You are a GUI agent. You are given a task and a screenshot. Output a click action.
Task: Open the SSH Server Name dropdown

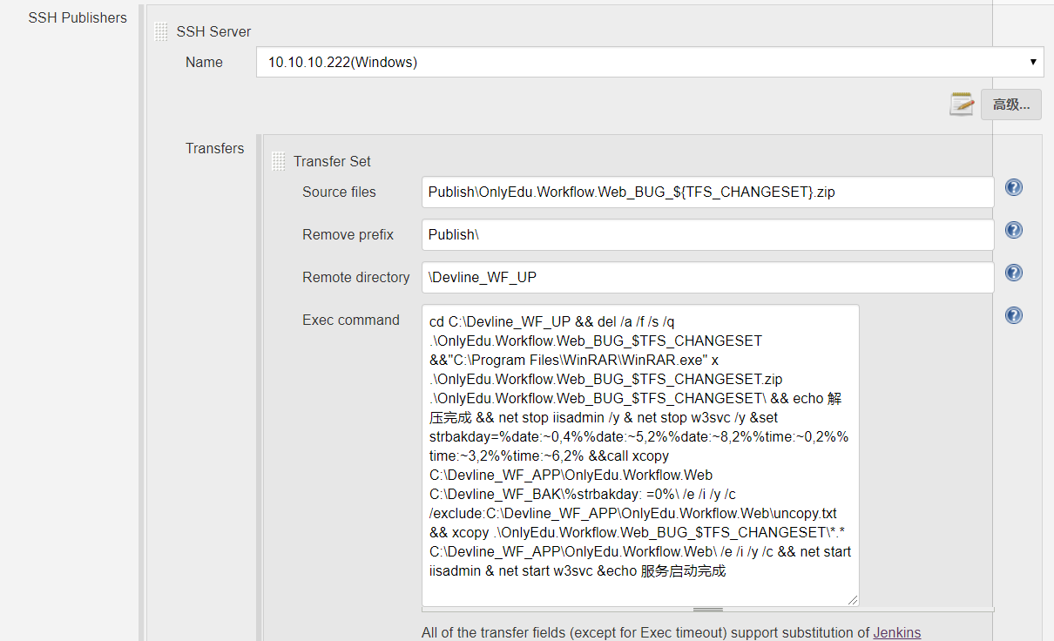point(650,62)
